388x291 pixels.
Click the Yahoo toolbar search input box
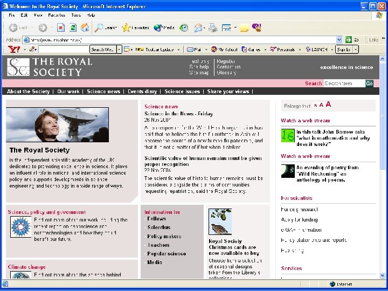point(64,50)
